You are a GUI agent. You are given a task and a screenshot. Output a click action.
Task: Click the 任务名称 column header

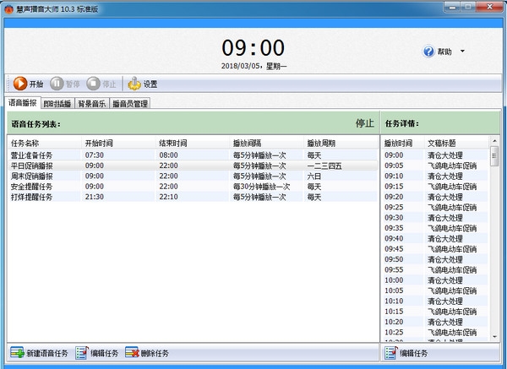[25, 143]
